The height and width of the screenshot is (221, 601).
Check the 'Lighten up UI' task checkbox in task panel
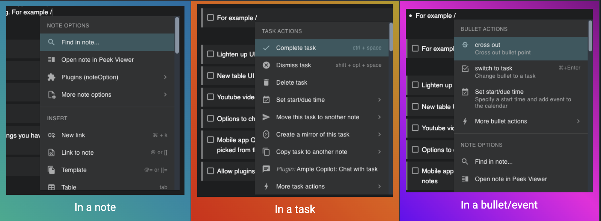click(x=210, y=54)
